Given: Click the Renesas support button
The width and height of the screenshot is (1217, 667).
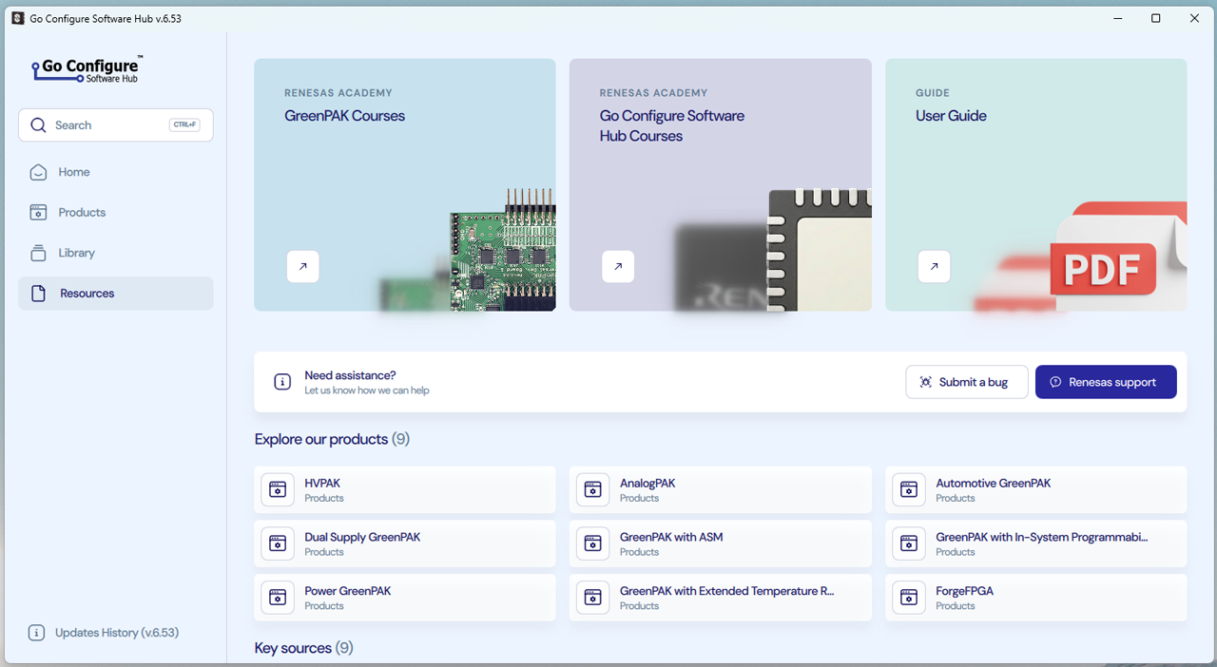Looking at the screenshot, I should click(1106, 382).
